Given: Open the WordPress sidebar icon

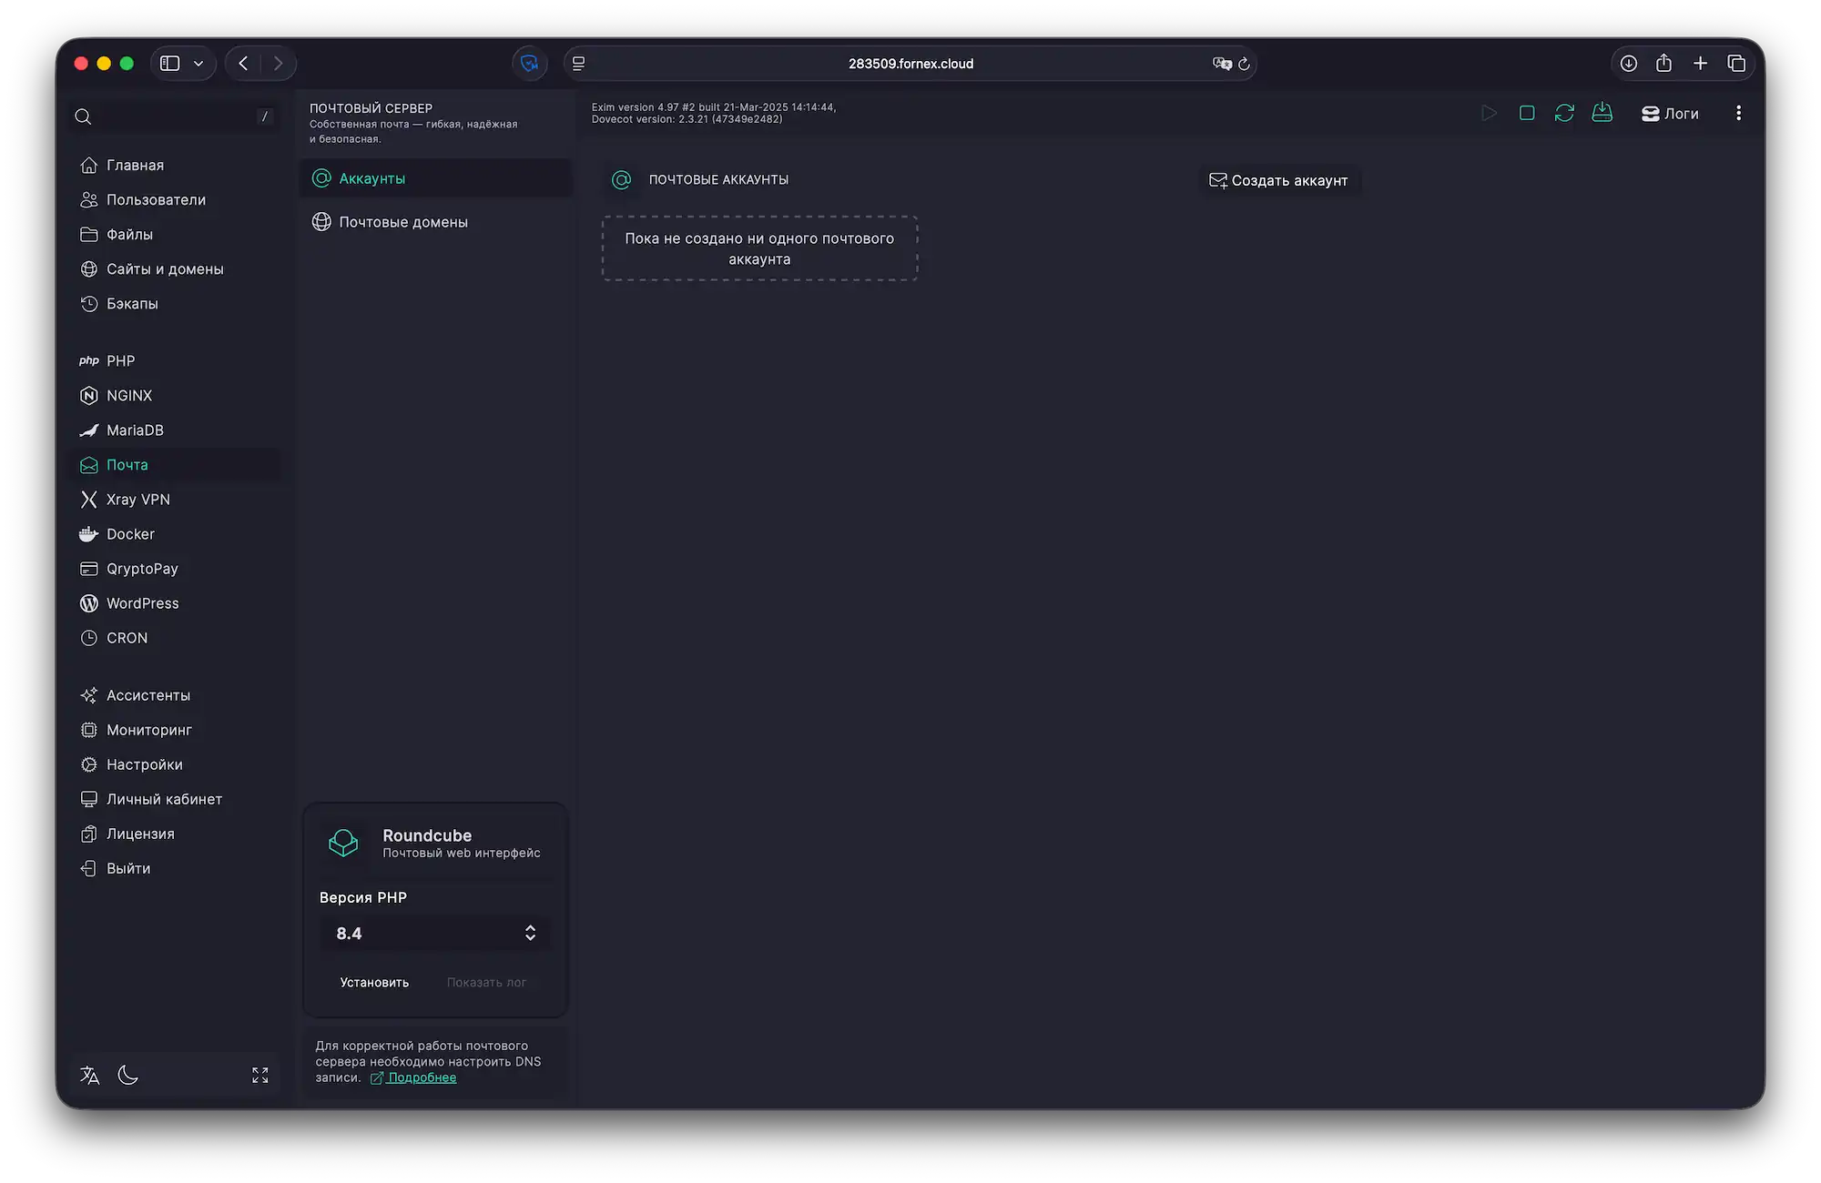Looking at the screenshot, I should 88,602.
